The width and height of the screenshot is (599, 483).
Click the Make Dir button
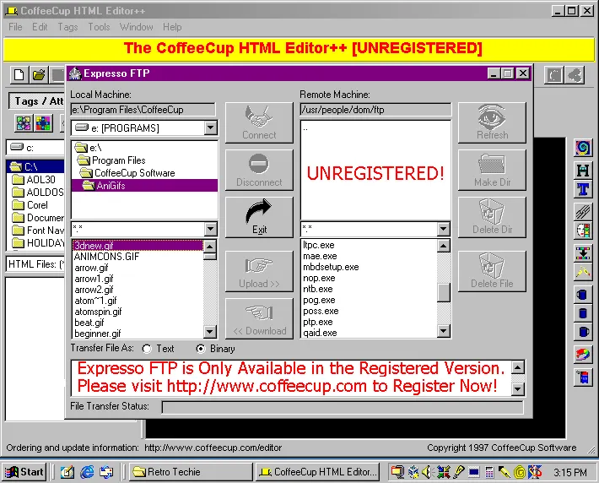coord(492,171)
